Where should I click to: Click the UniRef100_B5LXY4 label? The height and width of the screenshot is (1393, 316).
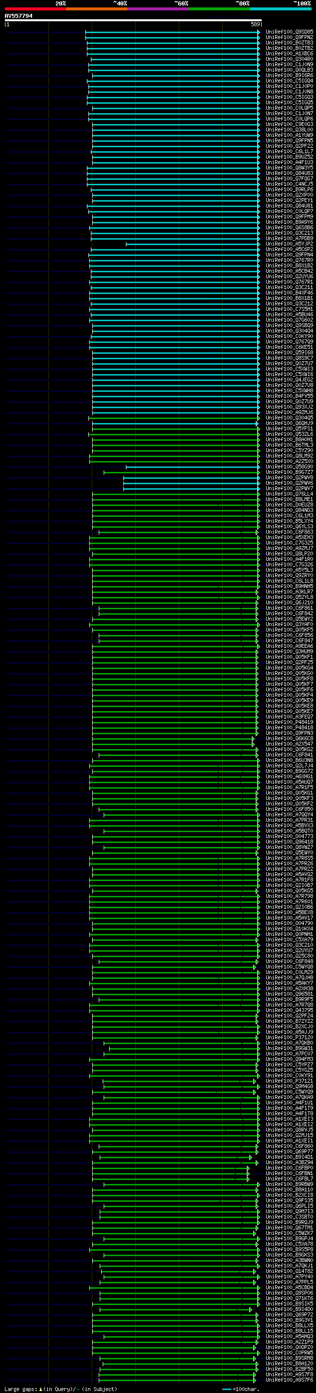[289, 521]
